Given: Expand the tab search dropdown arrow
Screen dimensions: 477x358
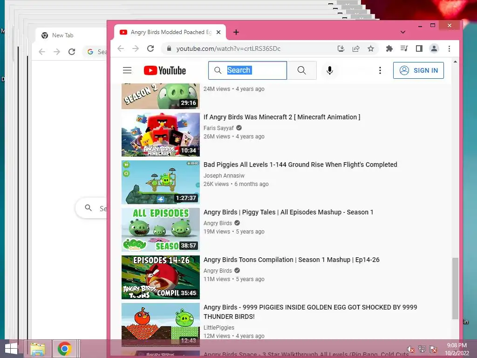Looking at the screenshot, I should [403, 32].
